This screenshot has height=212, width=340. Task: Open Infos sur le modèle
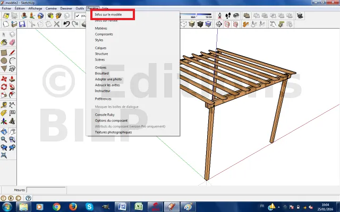click(x=108, y=15)
